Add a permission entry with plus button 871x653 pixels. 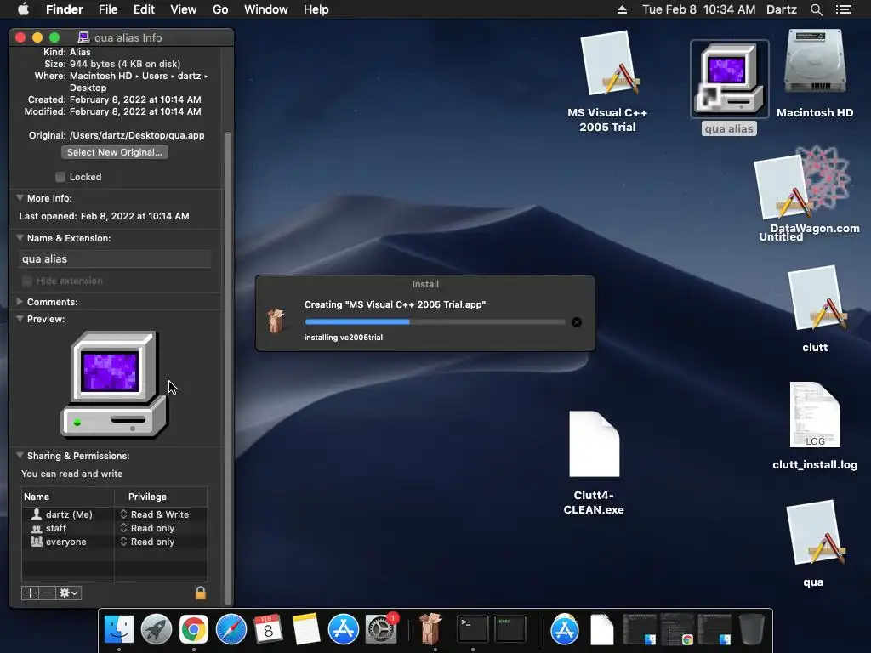30,593
